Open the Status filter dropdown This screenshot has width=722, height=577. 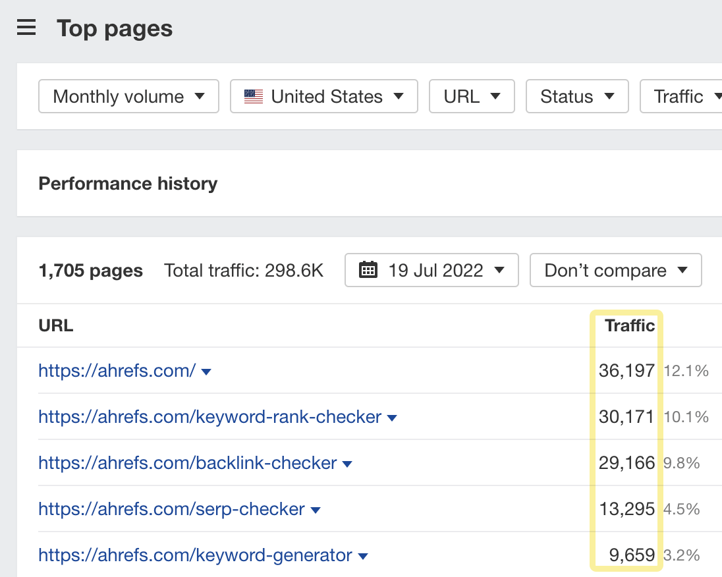577,96
